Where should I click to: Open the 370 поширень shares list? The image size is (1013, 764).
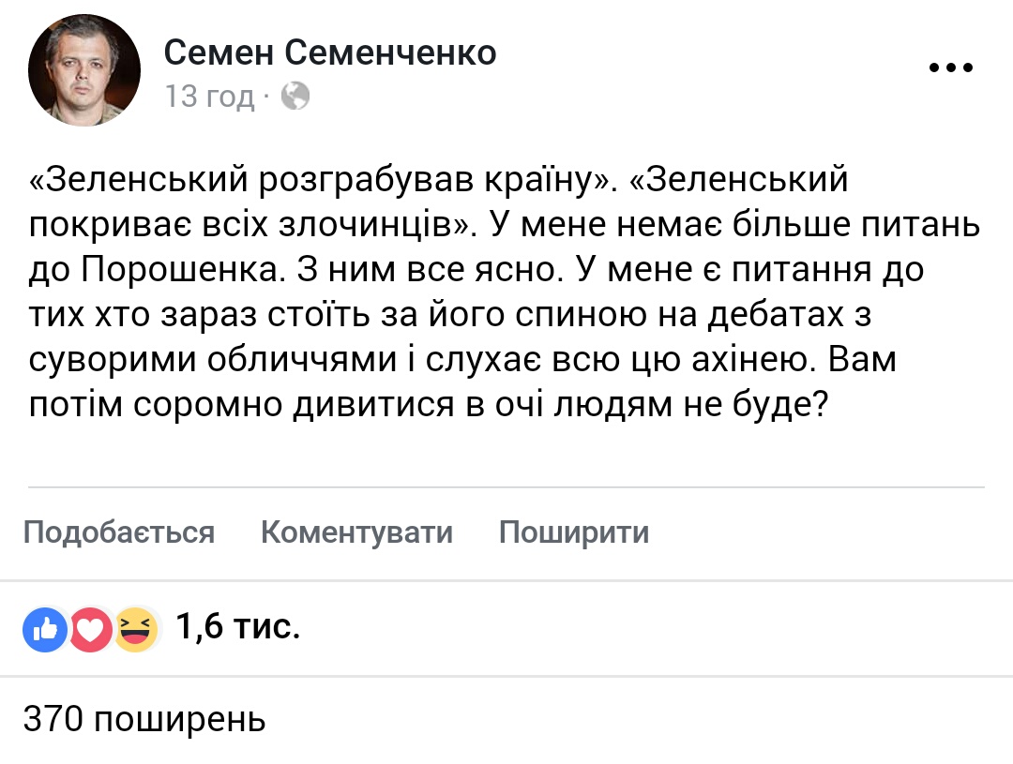pyautogui.click(x=144, y=719)
